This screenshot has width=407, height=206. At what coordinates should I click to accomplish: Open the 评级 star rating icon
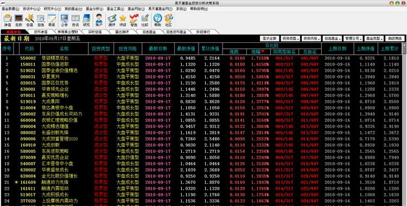pyautogui.click(x=123, y=21)
